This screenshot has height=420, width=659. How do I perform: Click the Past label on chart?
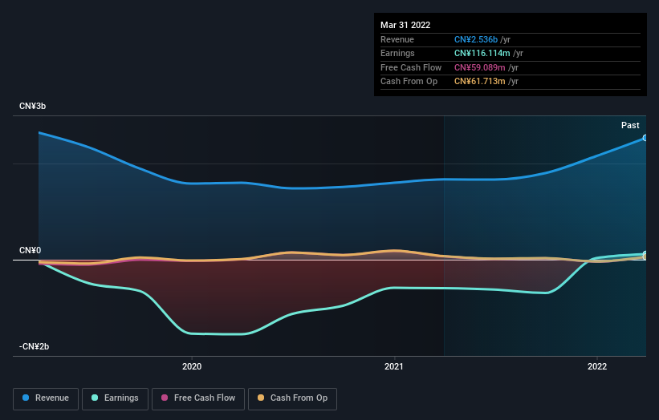[630, 126]
